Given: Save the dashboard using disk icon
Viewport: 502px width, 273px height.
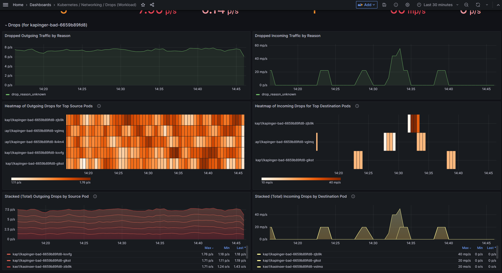Looking at the screenshot, I should 384,5.
